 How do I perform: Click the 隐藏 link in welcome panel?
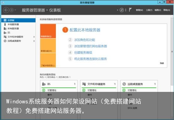point(162,63)
